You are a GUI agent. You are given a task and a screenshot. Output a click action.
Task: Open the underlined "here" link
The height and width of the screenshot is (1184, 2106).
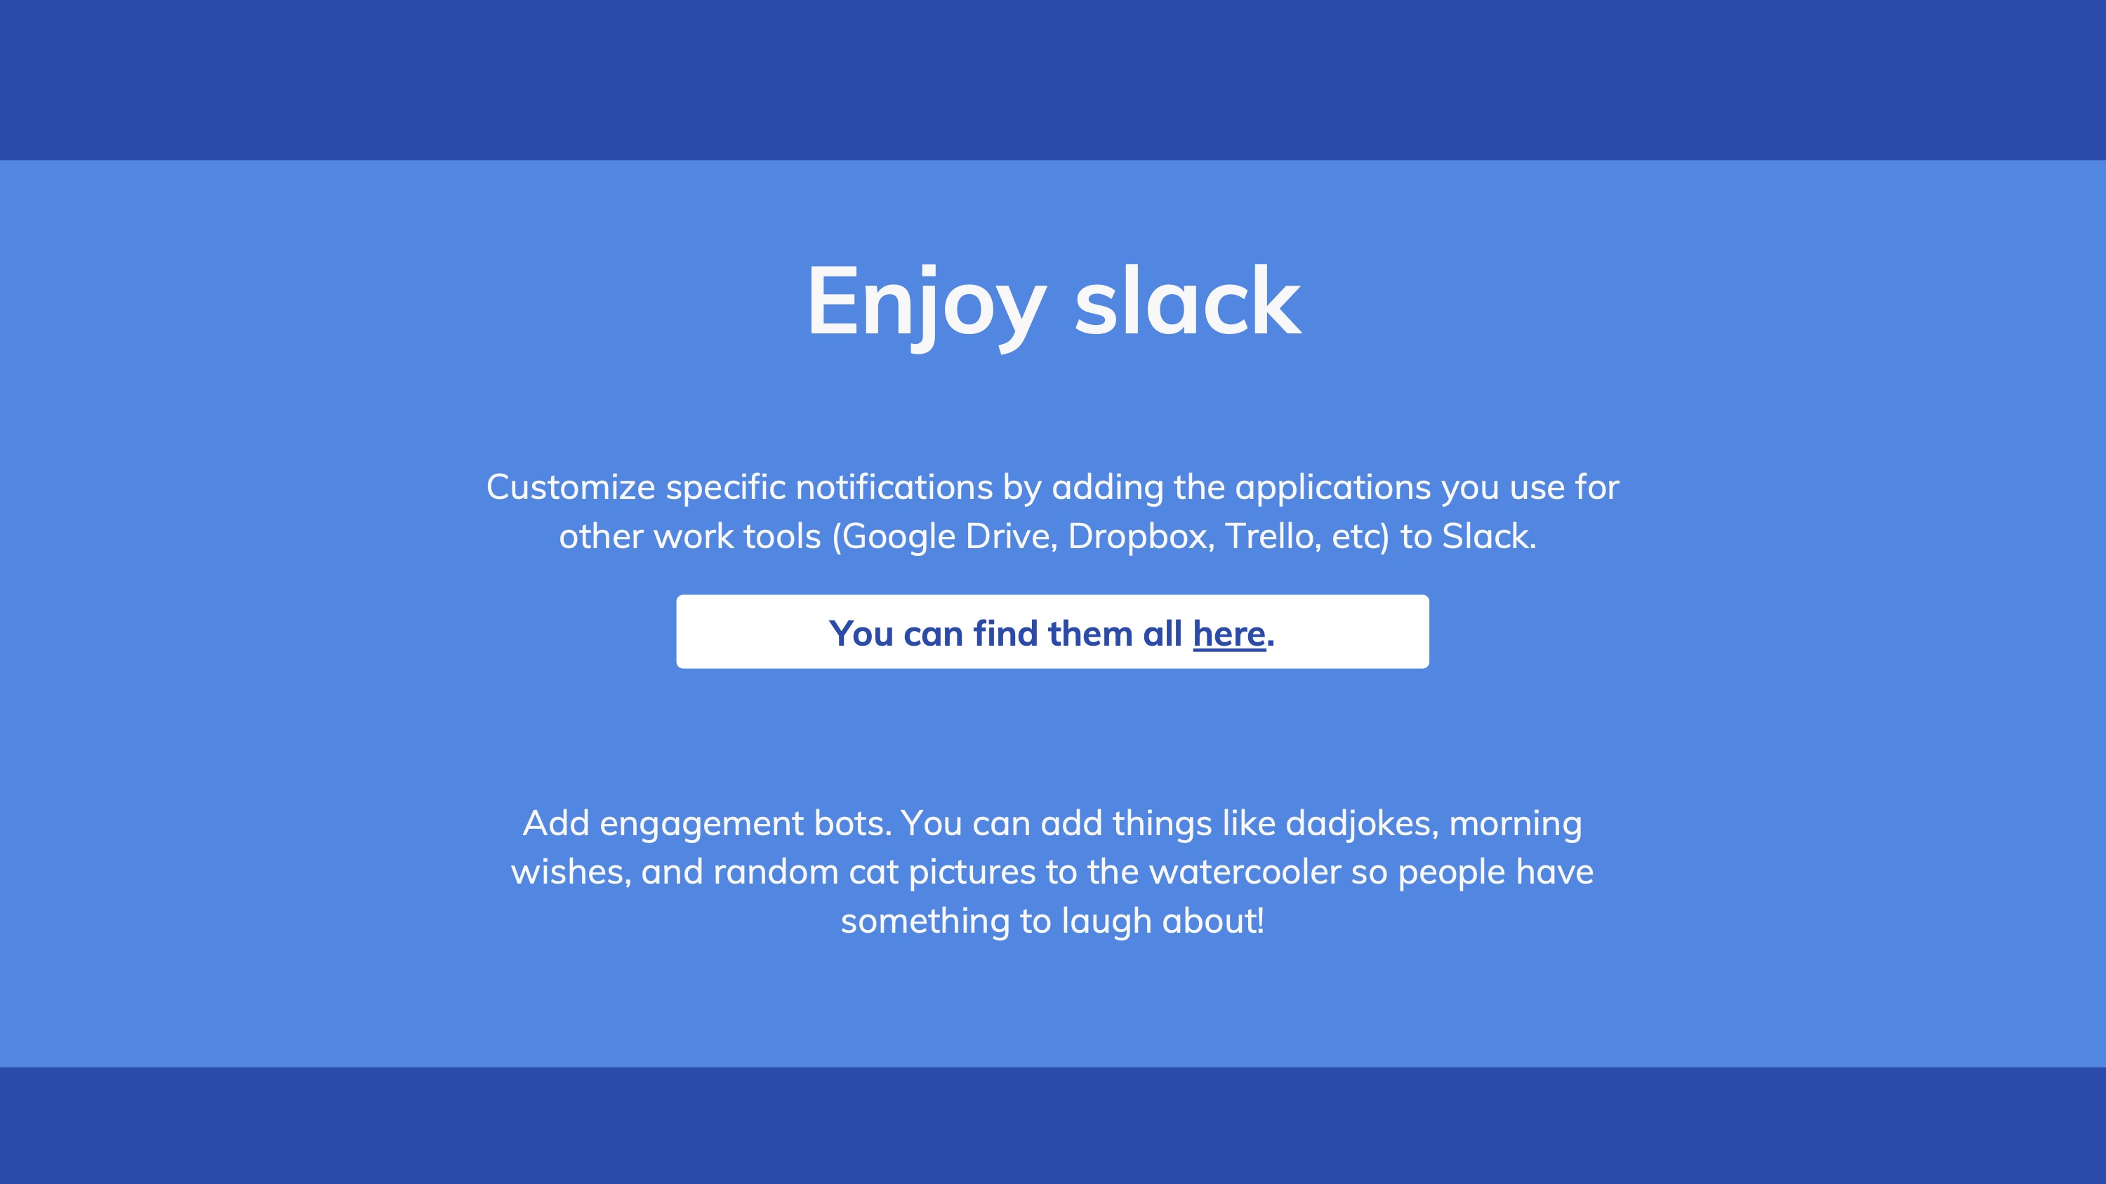click(x=1228, y=634)
